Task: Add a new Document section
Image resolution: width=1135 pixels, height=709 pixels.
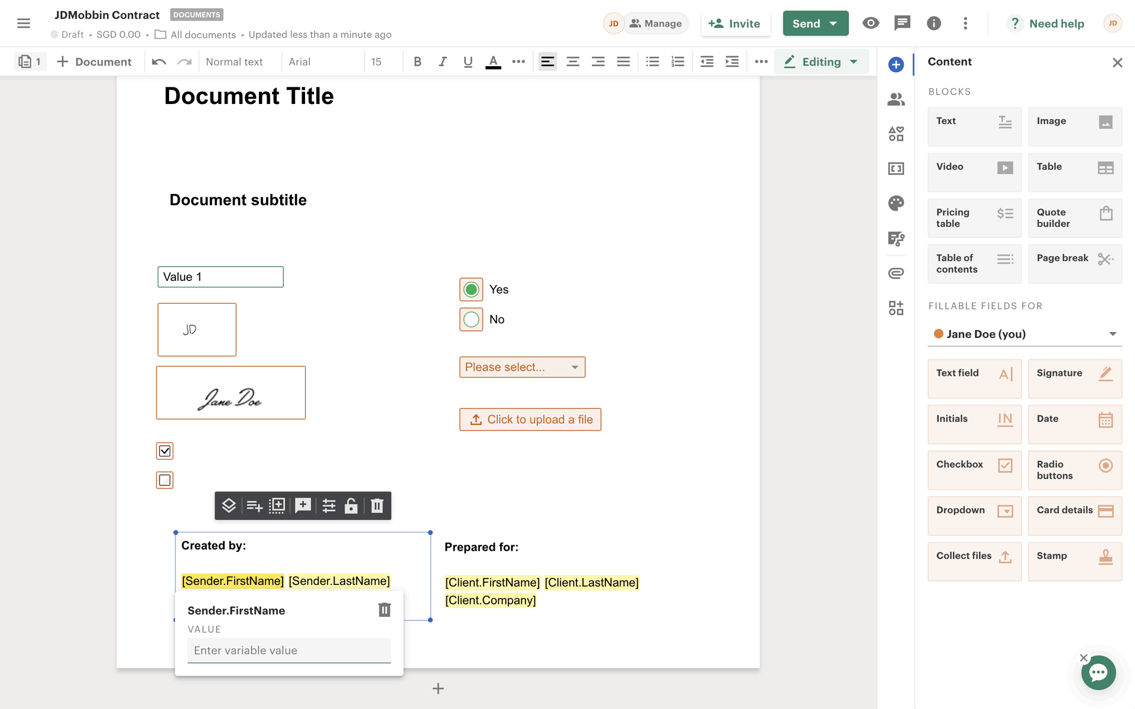Action: tap(95, 61)
